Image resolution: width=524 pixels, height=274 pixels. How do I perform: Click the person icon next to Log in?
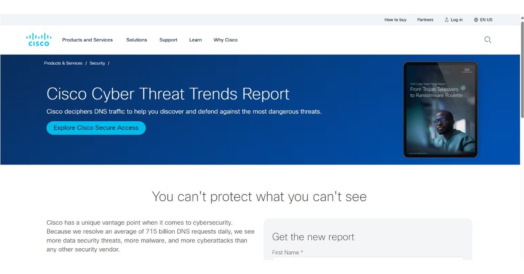pos(446,19)
